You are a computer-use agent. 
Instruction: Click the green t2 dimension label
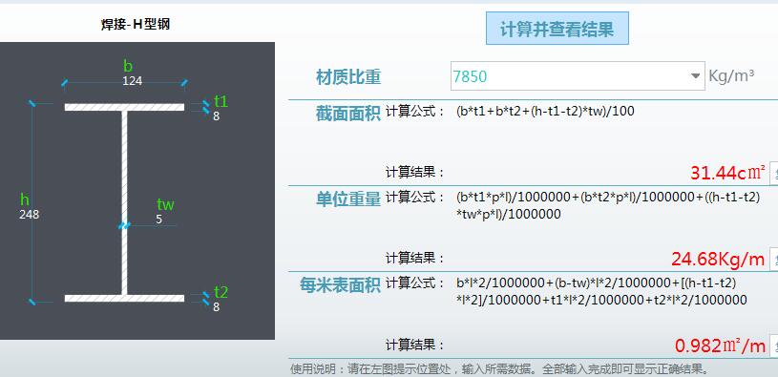(221, 293)
